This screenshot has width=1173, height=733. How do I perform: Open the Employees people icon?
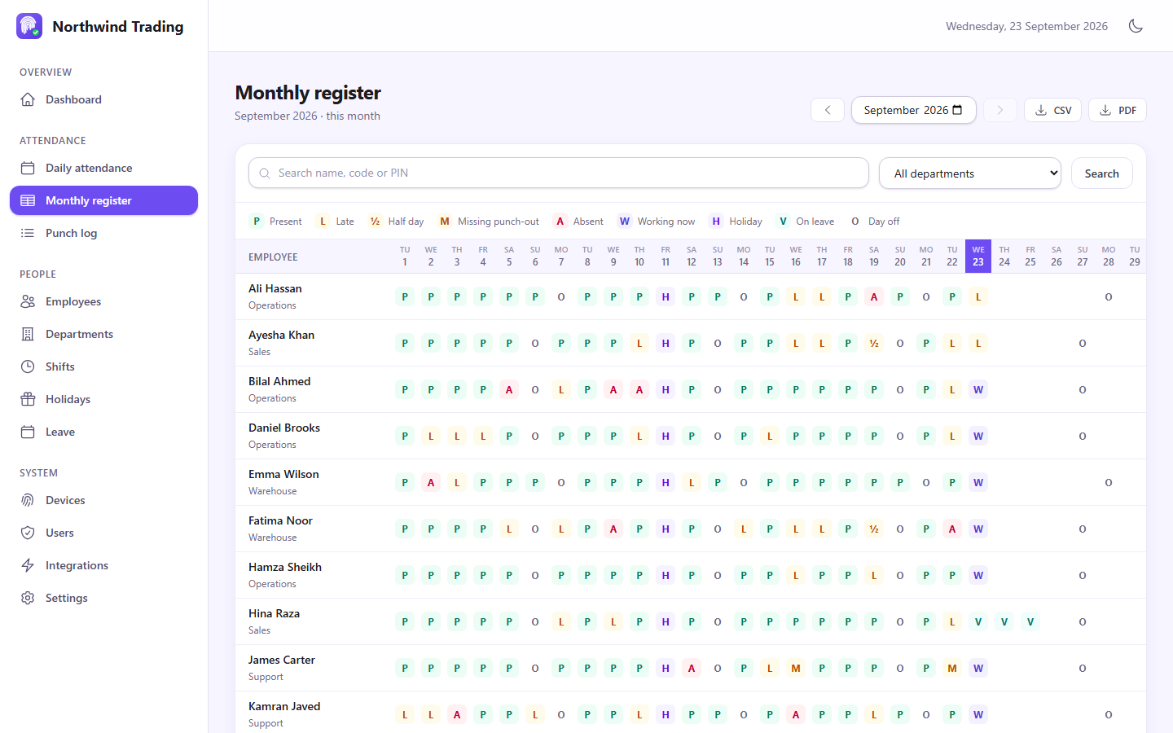[28, 301]
